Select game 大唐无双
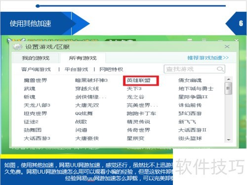Screen dimensions: 247x185 click(x=87, y=105)
